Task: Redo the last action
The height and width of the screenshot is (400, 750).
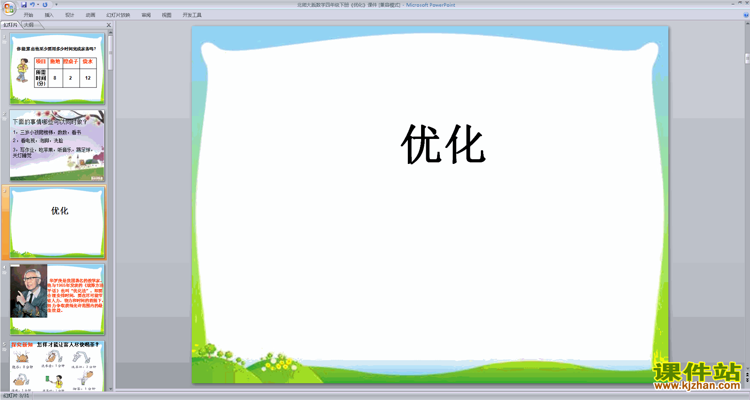Action: pos(45,5)
